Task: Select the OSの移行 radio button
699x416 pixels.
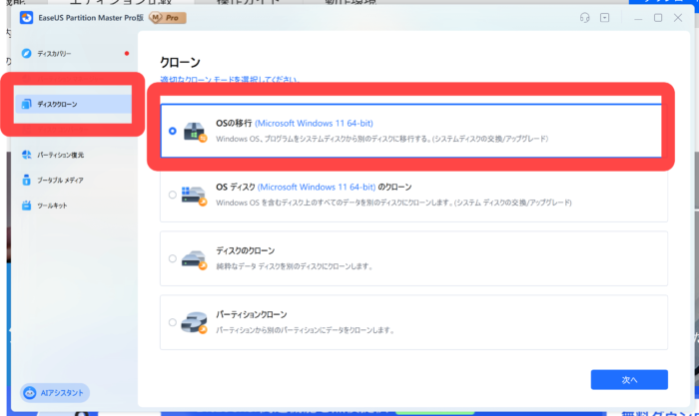Action: pyautogui.click(x=173, y=131)
